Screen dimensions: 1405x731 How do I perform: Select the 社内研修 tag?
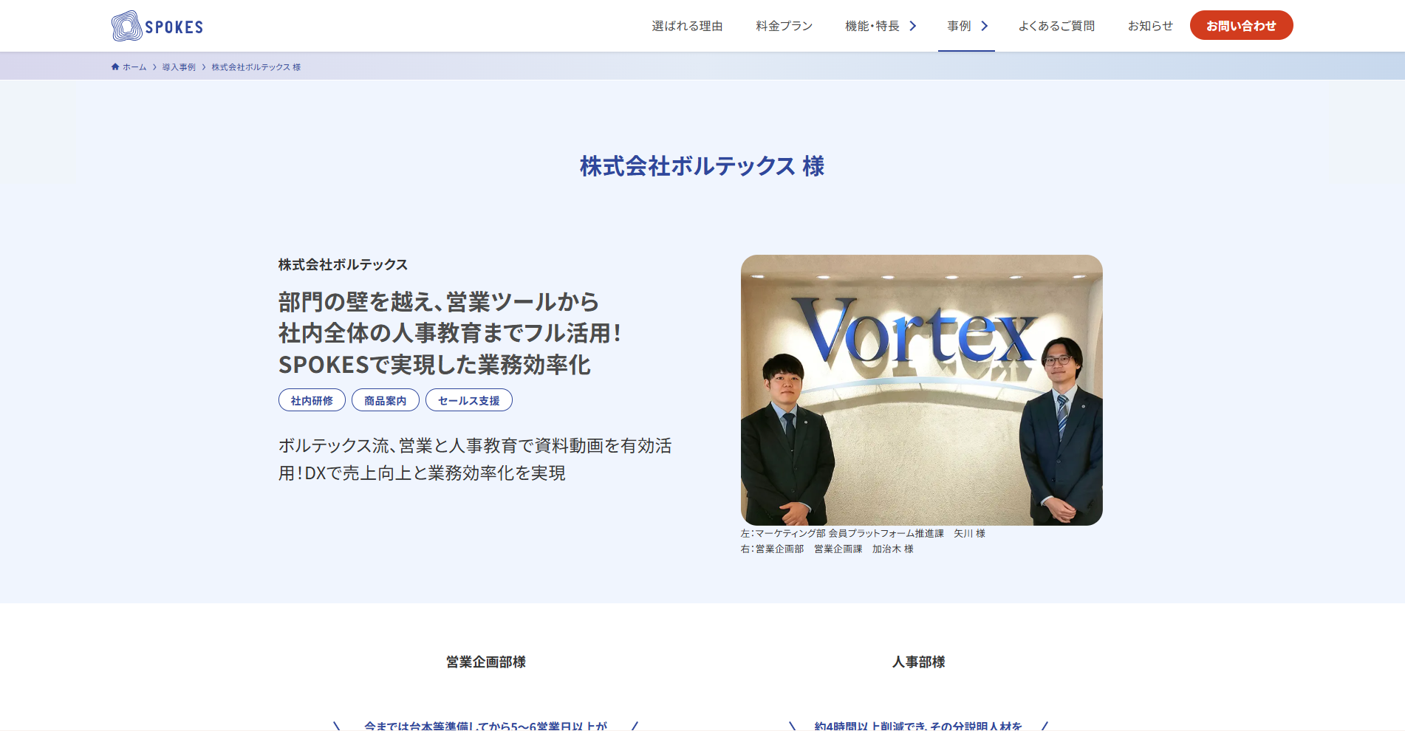[x=312, y=400]
